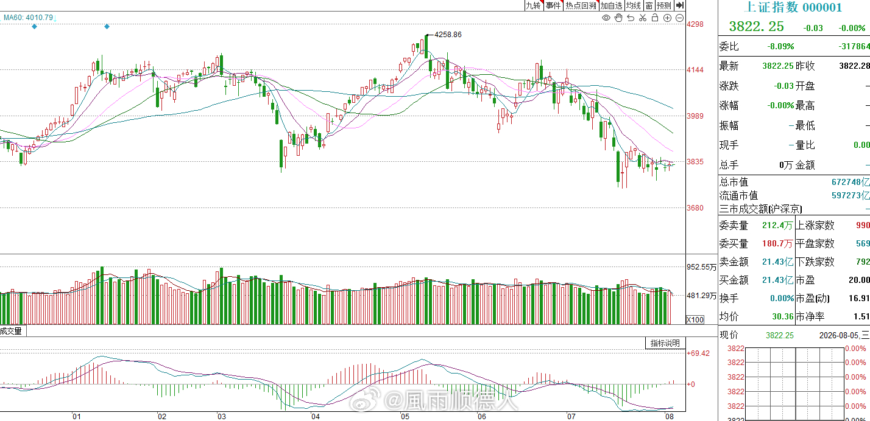This screenshot has height=421, width=870.
Task: Toggle the eye visibility icon above chart
Action: tap(606, 18)
